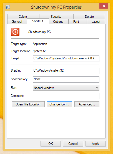Click the Change Icon... button

tap(59, 104)
